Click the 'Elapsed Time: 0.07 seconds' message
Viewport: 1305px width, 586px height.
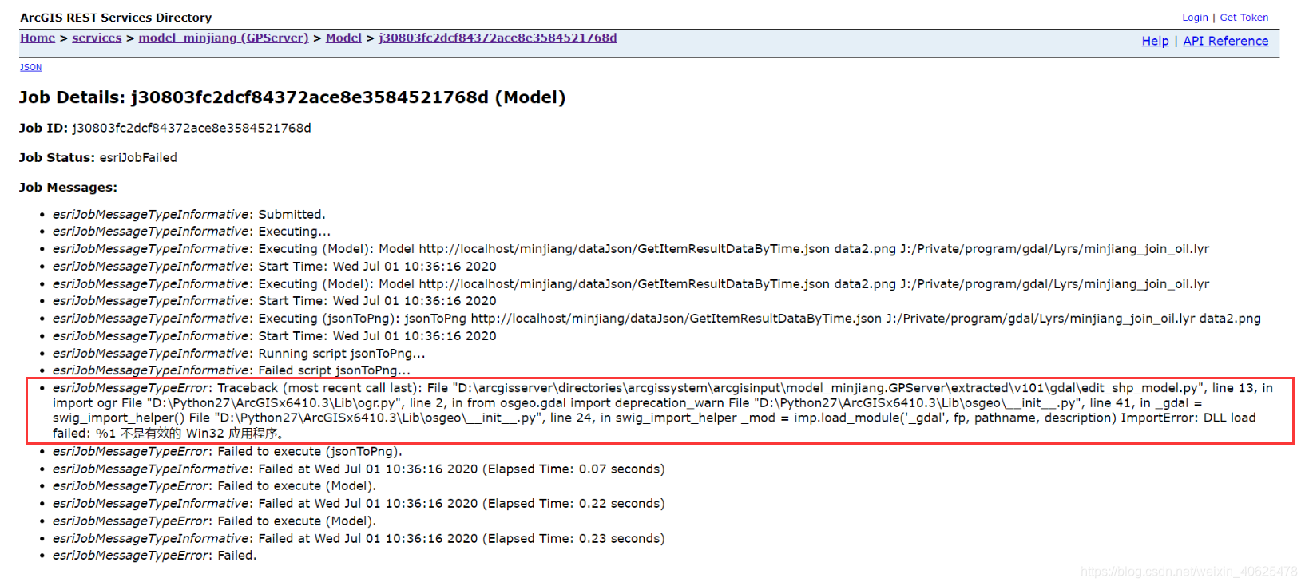[359, 469]
